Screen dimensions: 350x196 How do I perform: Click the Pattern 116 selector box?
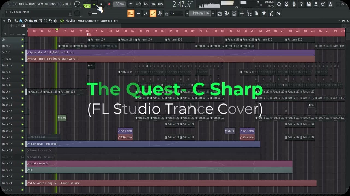tap(200, 13)
